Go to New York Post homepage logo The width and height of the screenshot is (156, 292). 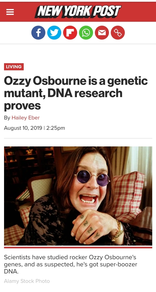tap(78, 12)
